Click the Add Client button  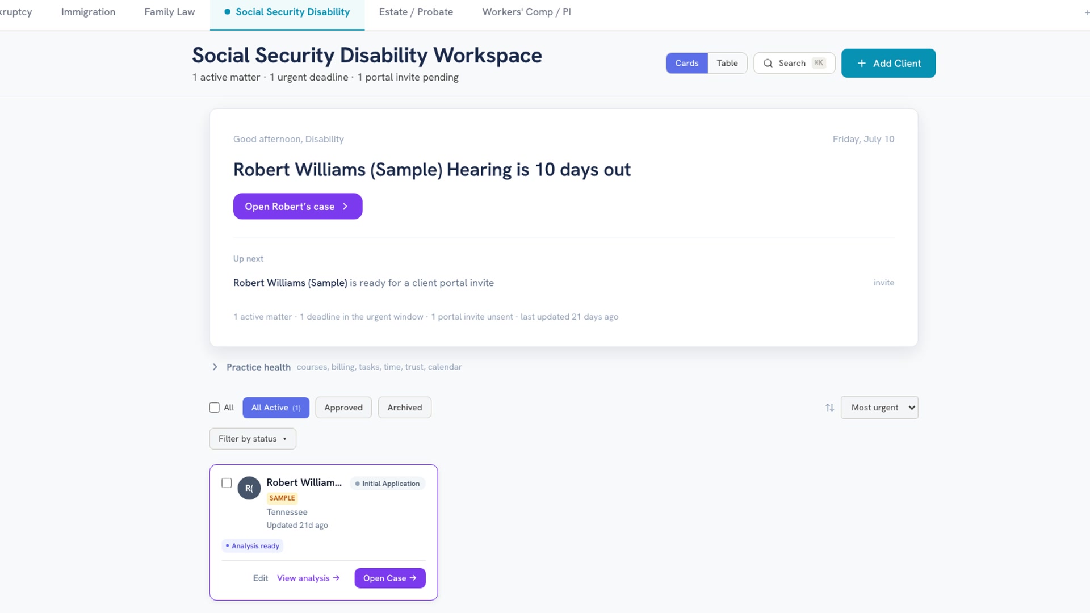[x=888, y=63]
